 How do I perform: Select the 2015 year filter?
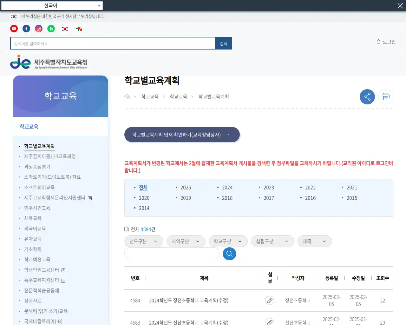(352, 198)
